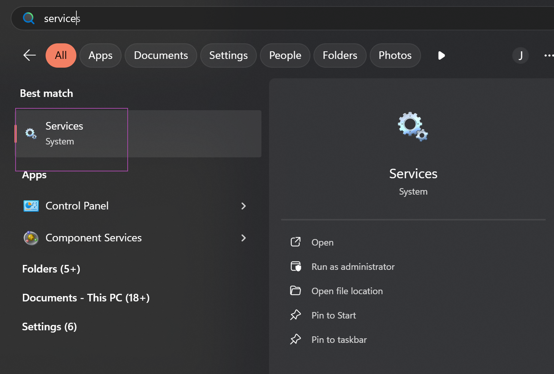554x374 pixels.
Task: Choose the Settings filter tab
Action: (228, 55)
